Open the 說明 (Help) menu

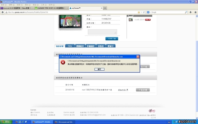(52, 5)
